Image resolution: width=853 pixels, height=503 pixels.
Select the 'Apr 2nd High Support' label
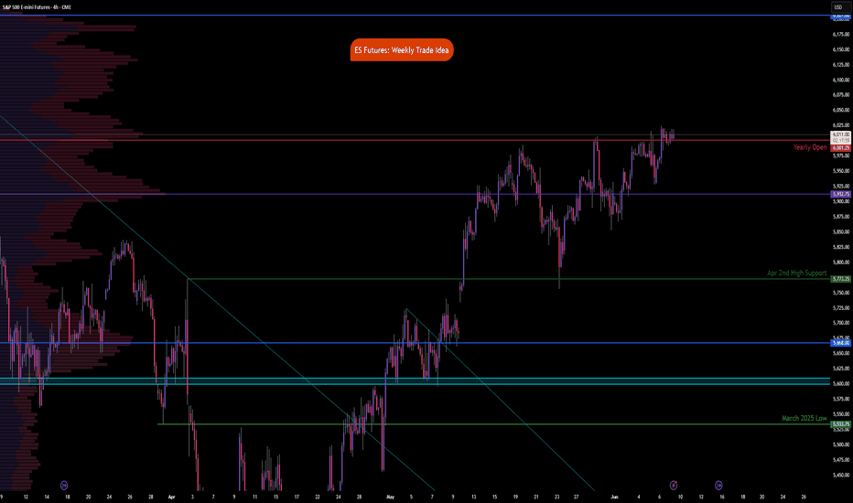(x=796, y=273)
